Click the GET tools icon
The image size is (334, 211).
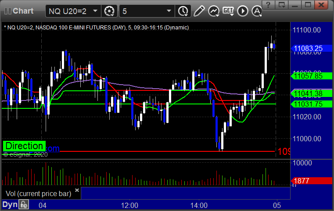228,11
